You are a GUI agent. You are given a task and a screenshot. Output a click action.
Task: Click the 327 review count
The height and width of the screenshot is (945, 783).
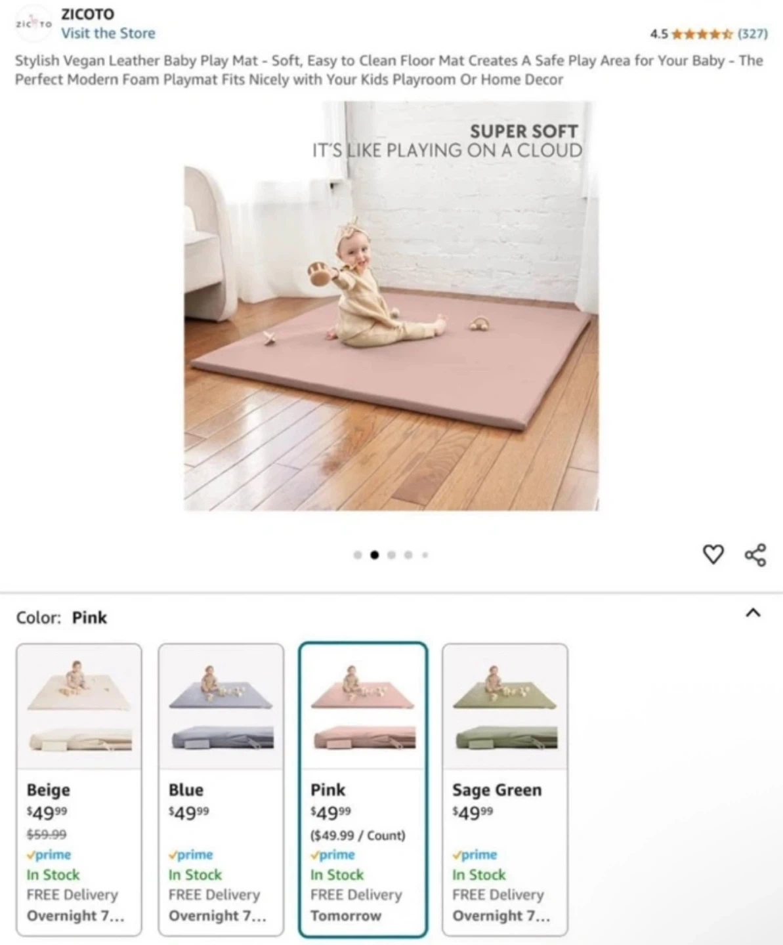point(752,33)
